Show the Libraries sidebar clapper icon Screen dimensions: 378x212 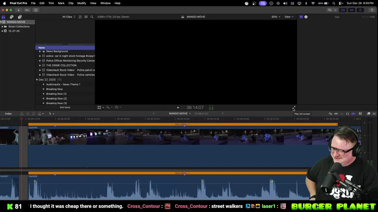(x=3, y=17)
